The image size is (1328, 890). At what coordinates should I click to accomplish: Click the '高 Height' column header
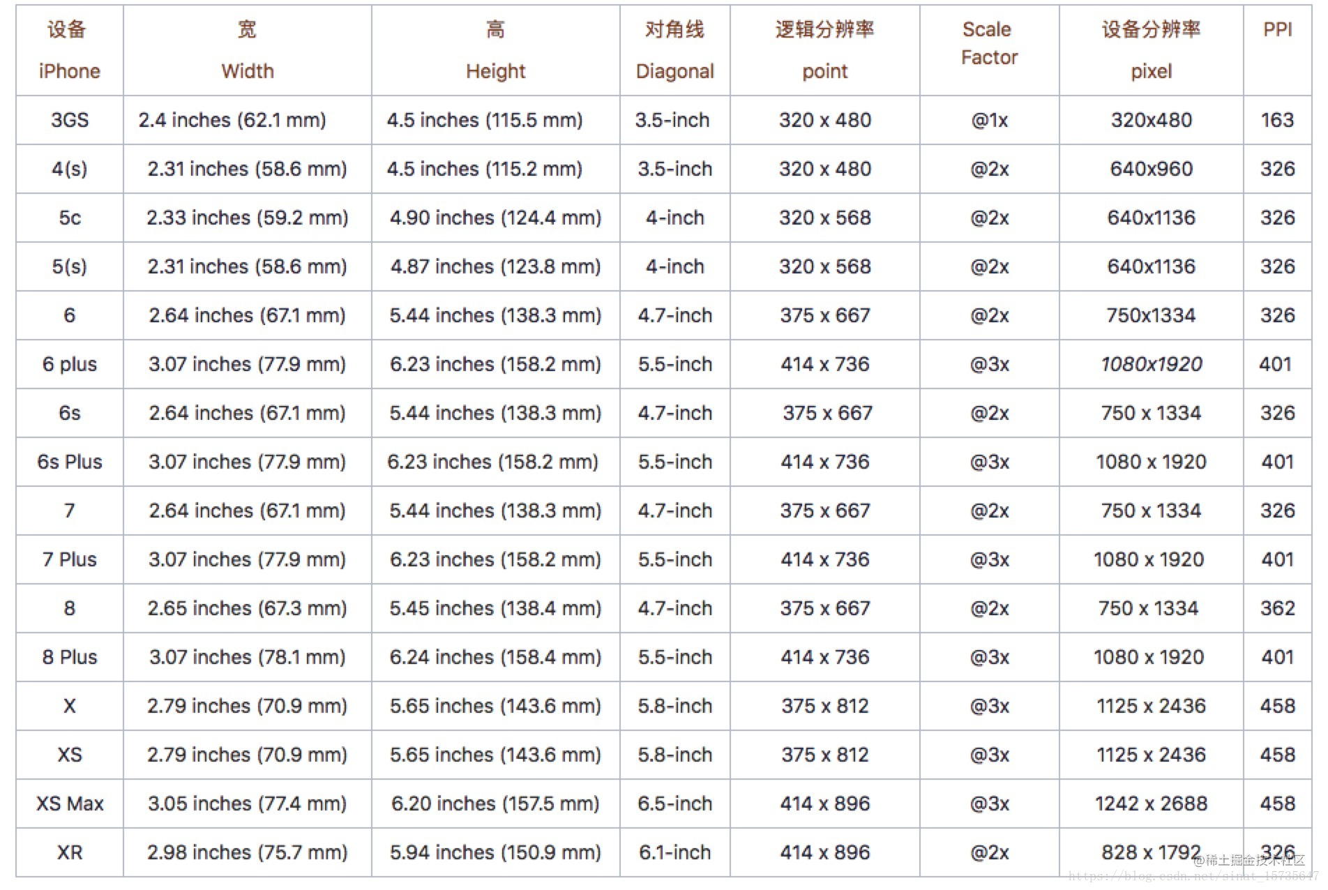(x=495, y=50)
